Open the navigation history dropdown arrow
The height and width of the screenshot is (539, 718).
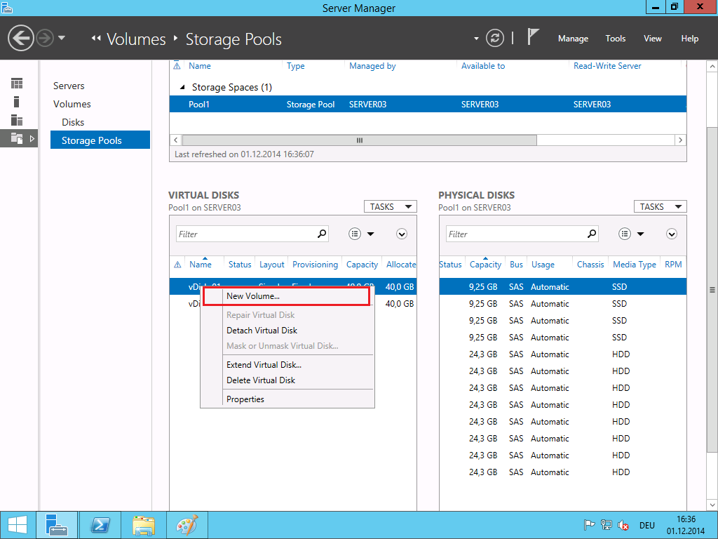click(x=62, y=38)
